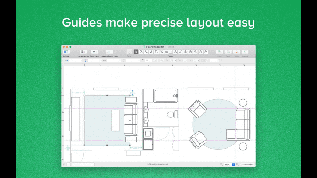Viewport: 317px width, 178px height.
Task: Select the Magnet tool
Action: (191, 52)
